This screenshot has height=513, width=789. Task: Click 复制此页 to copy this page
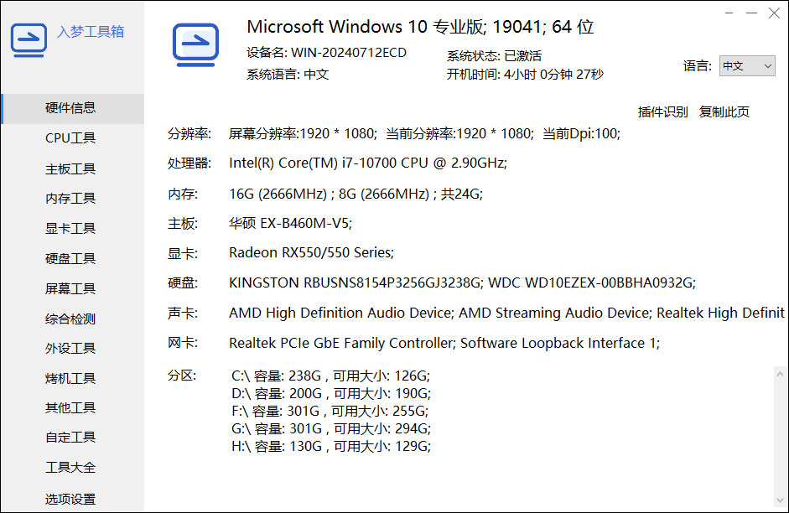(x=724, y=111)
